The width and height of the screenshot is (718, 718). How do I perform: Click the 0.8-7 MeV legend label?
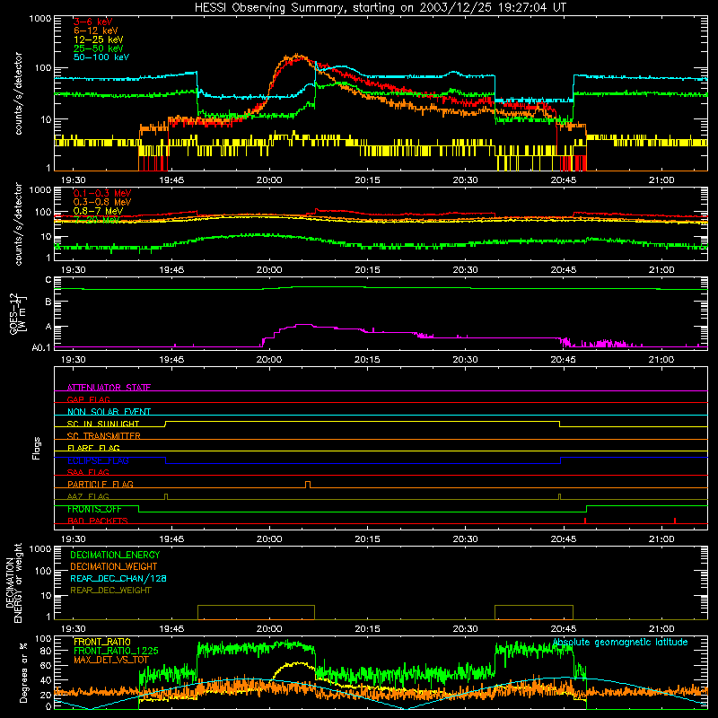tap(98, 211)
